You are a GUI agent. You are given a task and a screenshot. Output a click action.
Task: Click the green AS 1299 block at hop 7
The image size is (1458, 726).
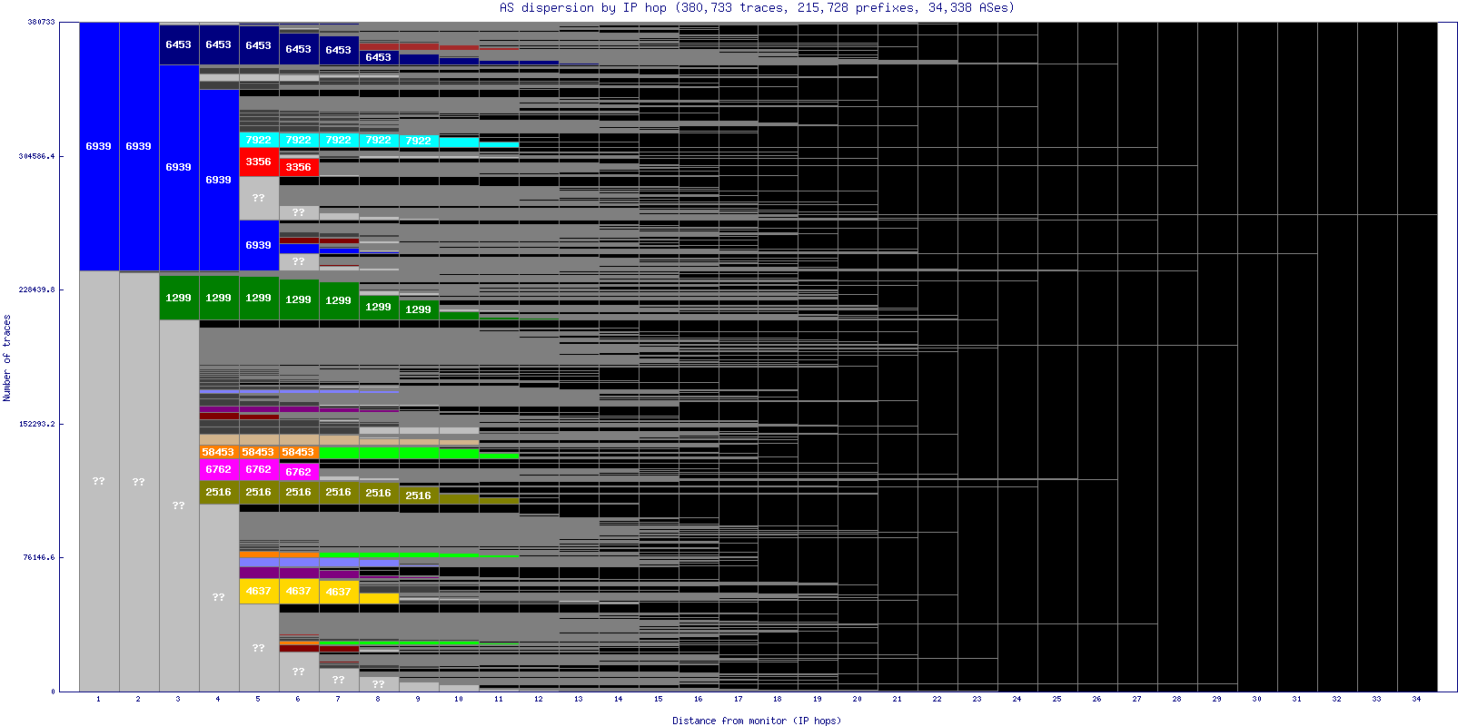339,300
